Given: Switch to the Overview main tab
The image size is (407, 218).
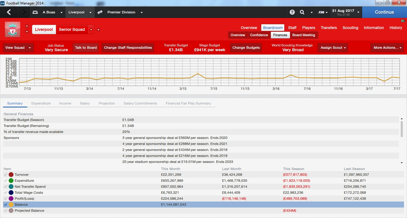Looking at the screenshot, I should [x=249, y=28].
